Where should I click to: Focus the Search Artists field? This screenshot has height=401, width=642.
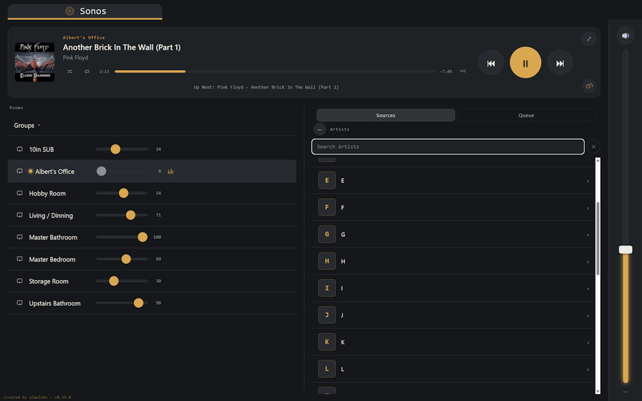(x=448, y=146)
